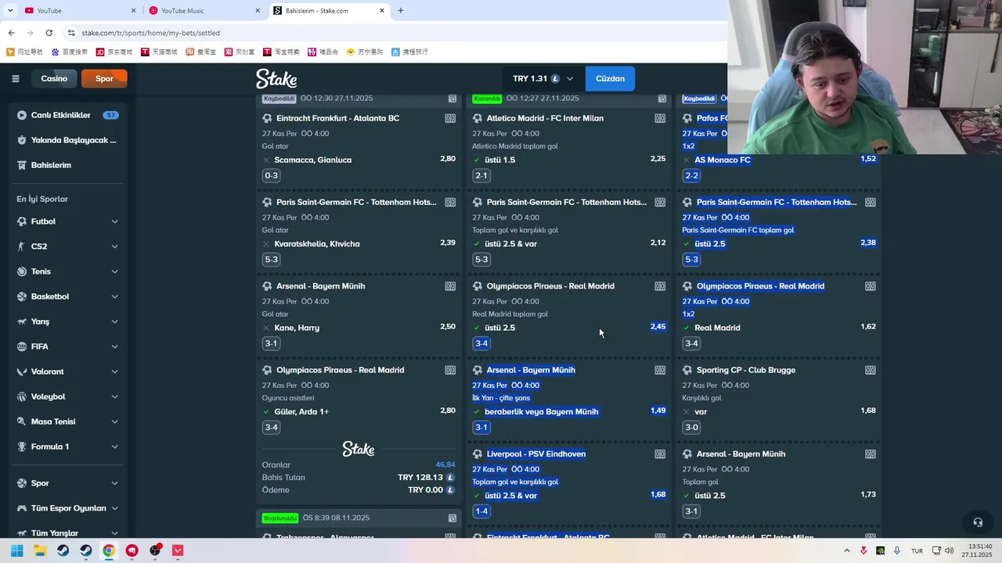
Task: Reload the page with browser refresh
Action: click(x=49, y=33)
